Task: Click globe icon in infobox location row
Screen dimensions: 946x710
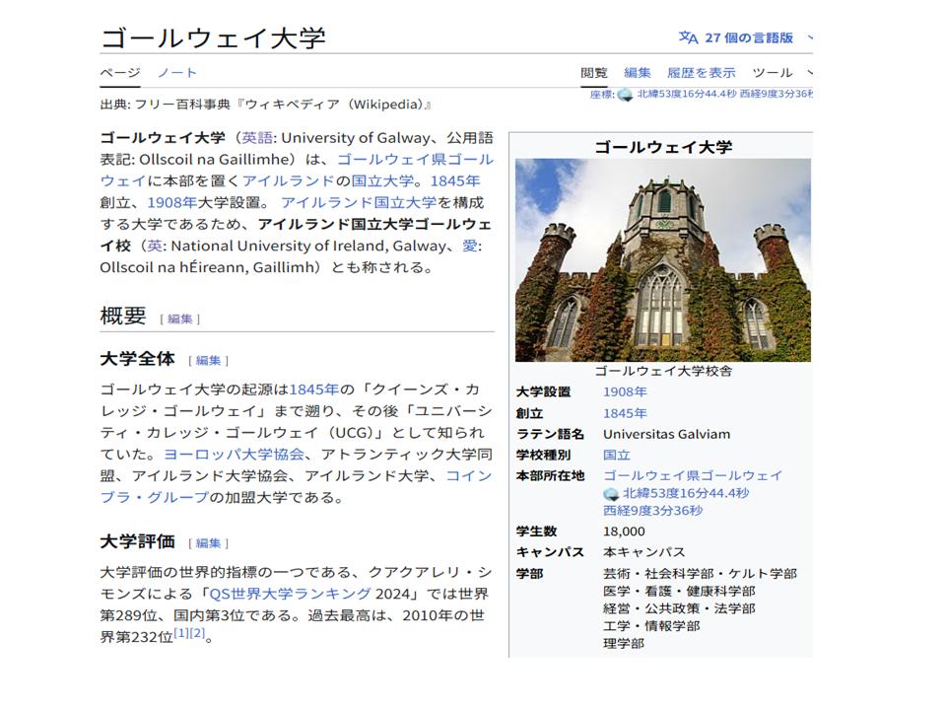Action: coord(611,493)
